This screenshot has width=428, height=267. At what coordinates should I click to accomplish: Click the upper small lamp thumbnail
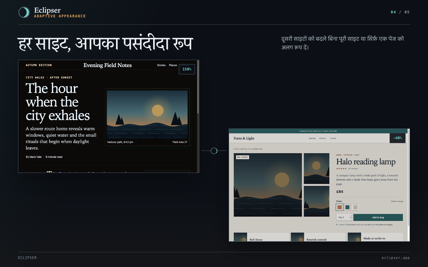pos(316,169)
